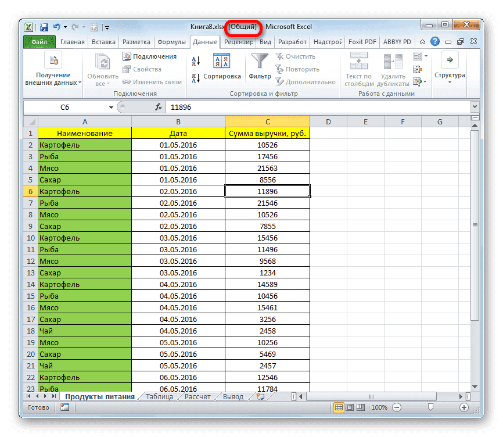Image resolution: width=503 pixels, height=437 pixels.
Task: Enable Normal view mode in status bar
Action: [339, 407]
